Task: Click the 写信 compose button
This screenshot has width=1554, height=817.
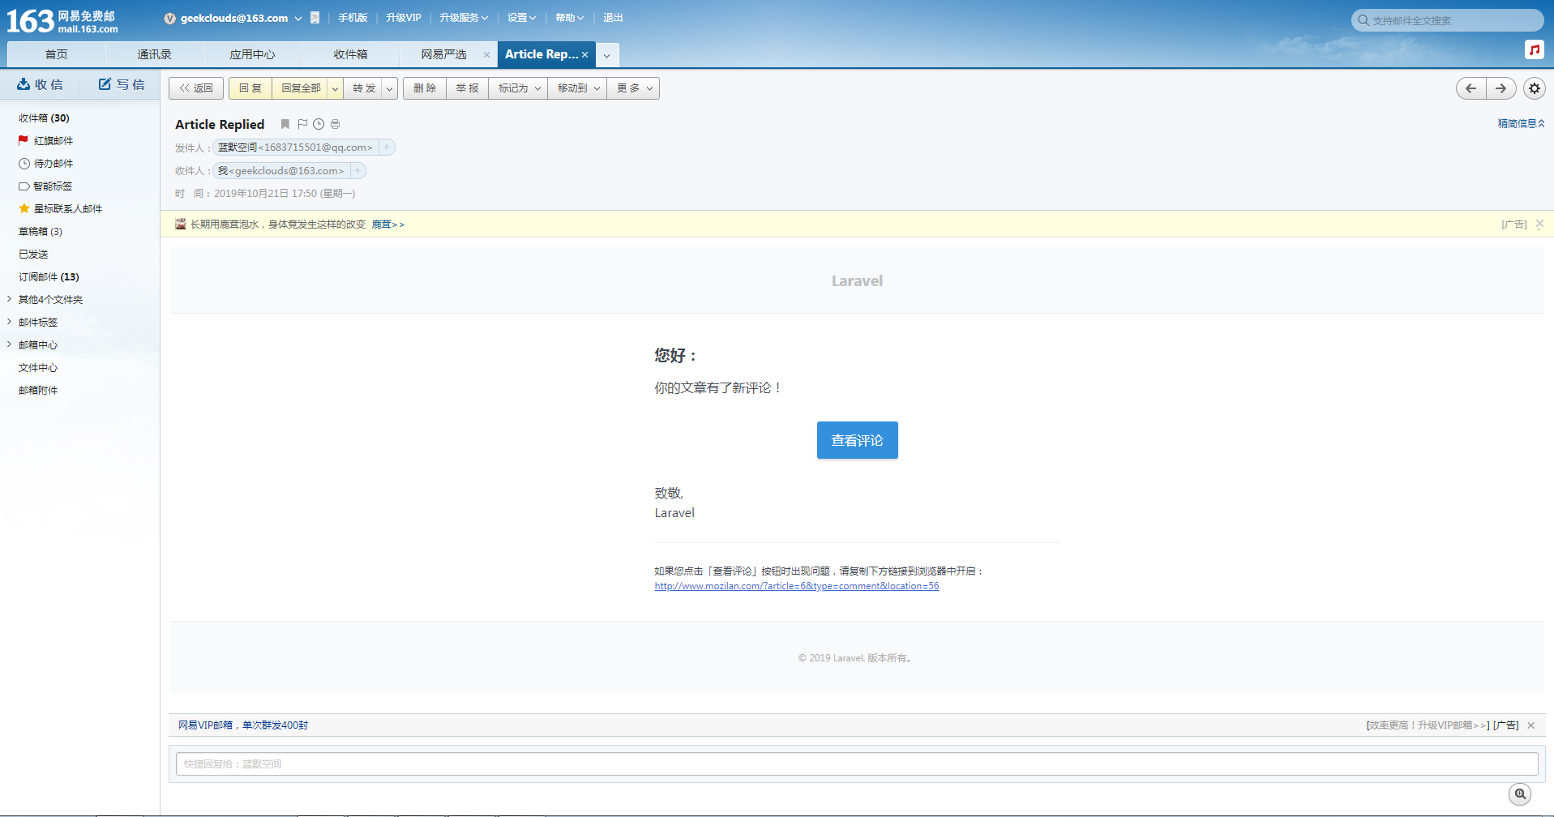Action: tap(122, 84)
